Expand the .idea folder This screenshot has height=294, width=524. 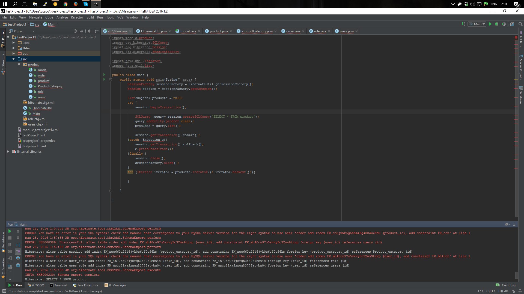pos(13,42)
